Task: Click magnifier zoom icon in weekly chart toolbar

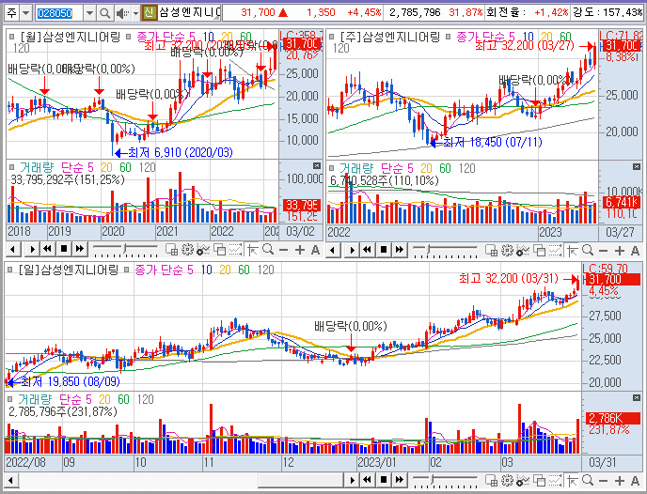Action: click(x=588, y=250)
